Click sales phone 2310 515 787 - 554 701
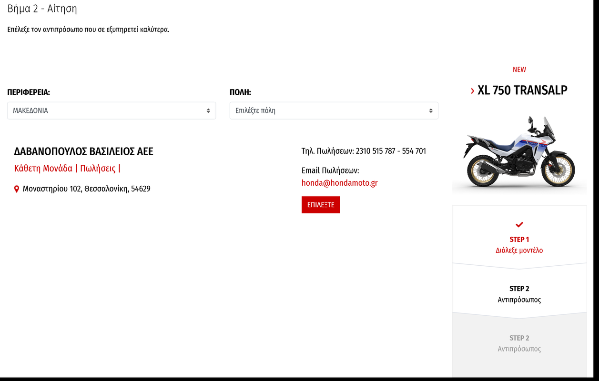The width and height of the screenshot is (599, 381). (x=391, y=151)
